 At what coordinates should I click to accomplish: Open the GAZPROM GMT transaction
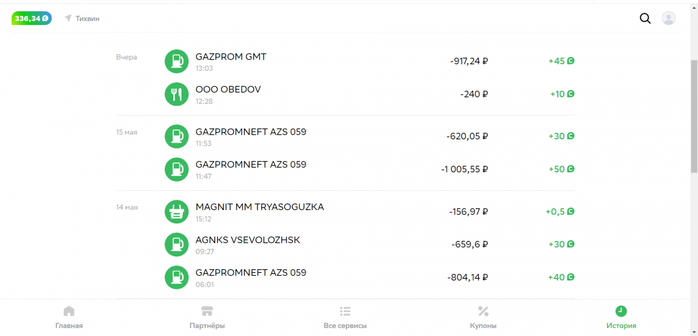pyautogui.click(x=231, y=57)
